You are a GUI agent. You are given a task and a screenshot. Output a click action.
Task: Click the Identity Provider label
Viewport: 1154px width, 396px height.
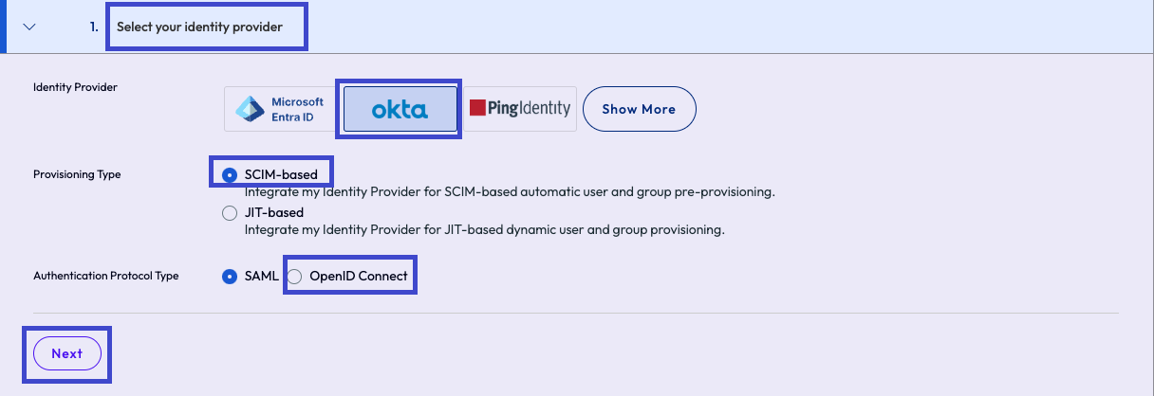(75, 87)
